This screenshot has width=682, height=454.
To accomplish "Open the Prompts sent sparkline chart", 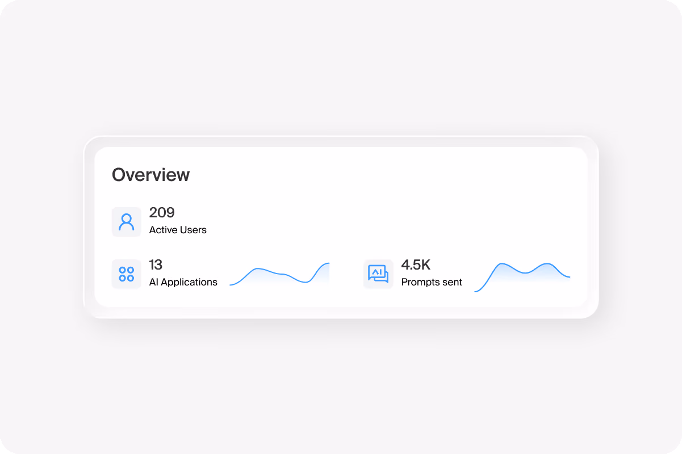I will 522,277.
